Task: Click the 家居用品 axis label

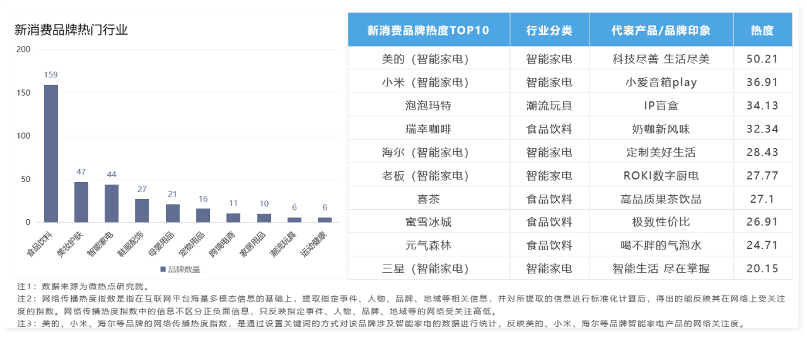Action: click(253, 244)
